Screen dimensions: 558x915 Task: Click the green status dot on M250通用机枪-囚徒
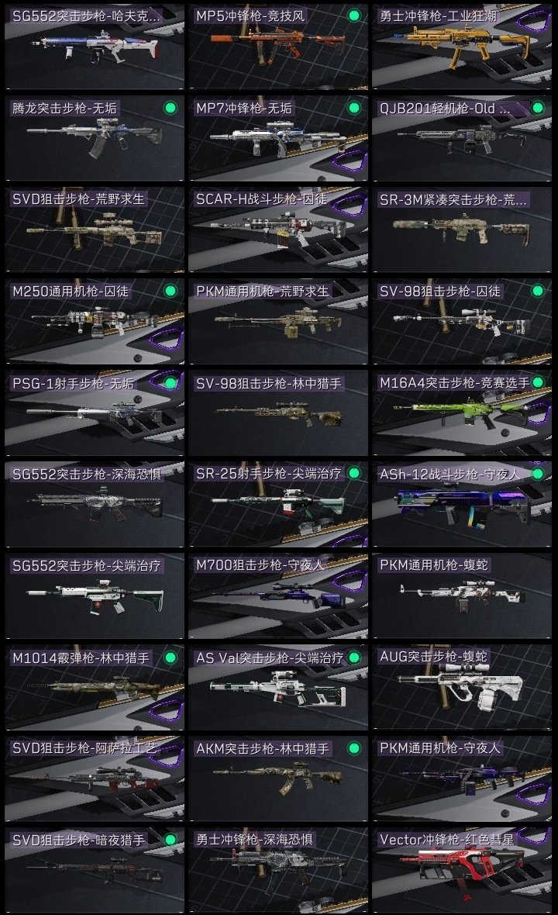(170, 291)
